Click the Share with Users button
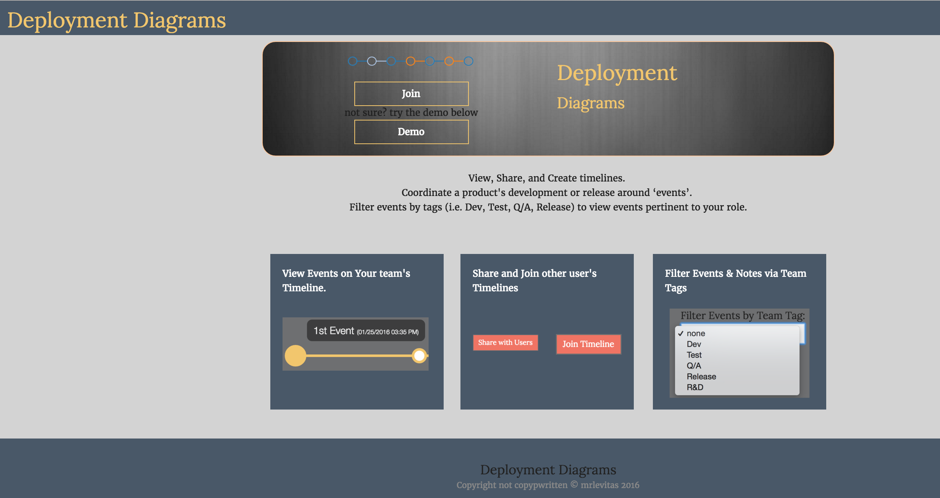This screenshot has width=940, height=498. (505, 342)
